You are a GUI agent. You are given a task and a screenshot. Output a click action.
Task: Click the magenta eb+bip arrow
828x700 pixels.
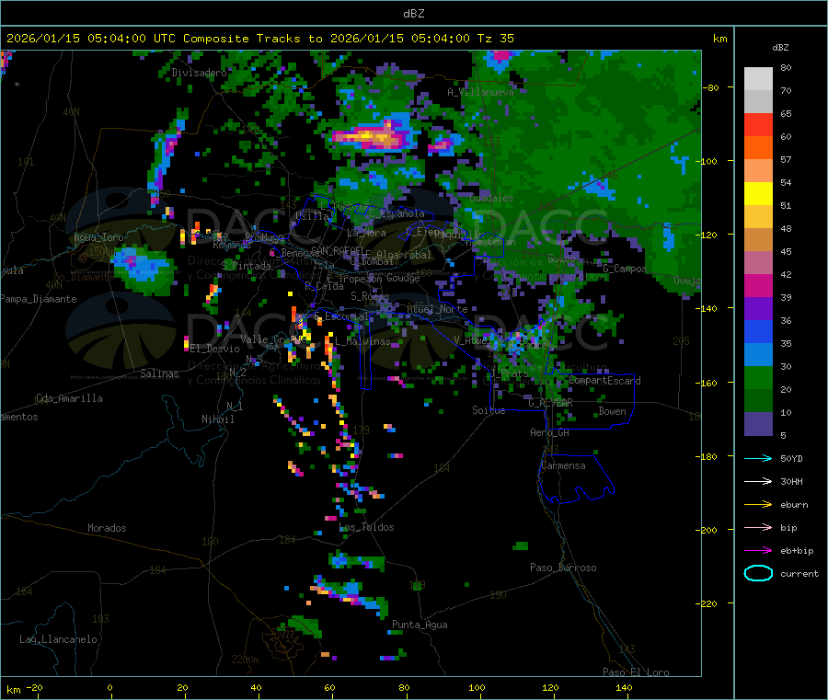point(758,551)
